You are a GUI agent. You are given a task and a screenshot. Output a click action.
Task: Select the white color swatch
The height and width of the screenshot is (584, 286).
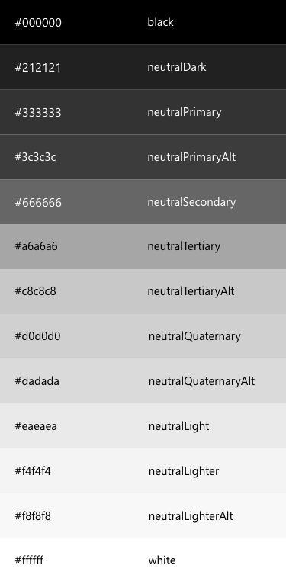pos(143,561)
